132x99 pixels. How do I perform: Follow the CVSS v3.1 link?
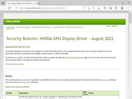tap(26, 82)
